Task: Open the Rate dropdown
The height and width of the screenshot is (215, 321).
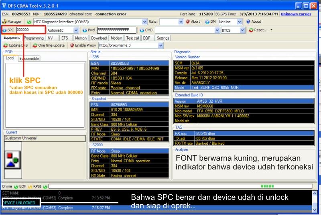Action: click(x=181, y=22)
